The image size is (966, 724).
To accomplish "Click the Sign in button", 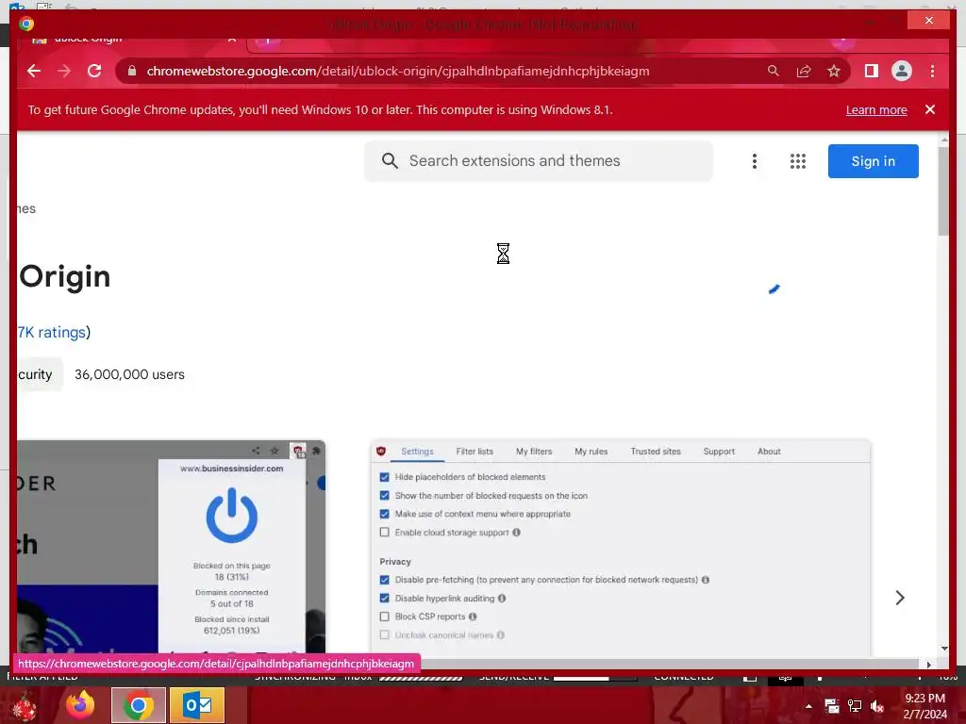I will click(873, 161).
